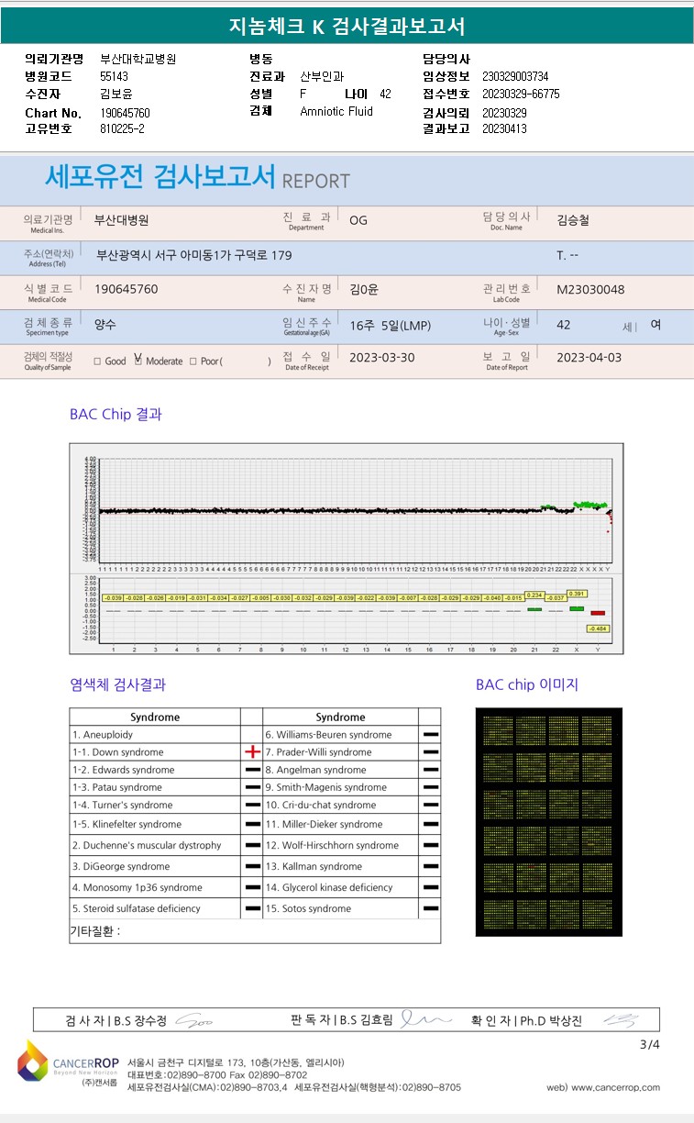Check the Good sample quality box
694x1123 pixels.
pyautogui.click(x=98, y=361)
